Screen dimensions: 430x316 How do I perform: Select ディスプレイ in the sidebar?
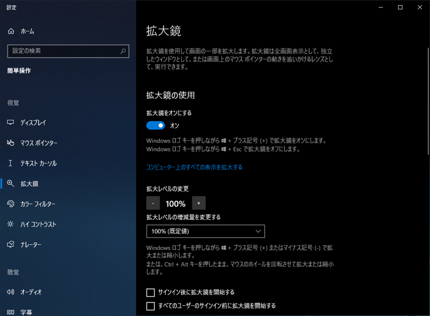click(x=68, y=123)
